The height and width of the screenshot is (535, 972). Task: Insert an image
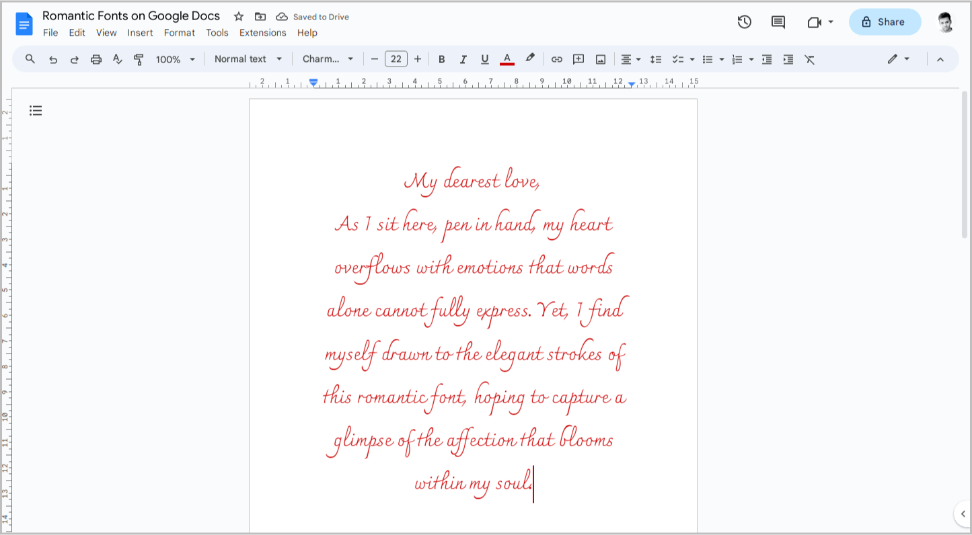pyautogui.click(x=601, y=59)
